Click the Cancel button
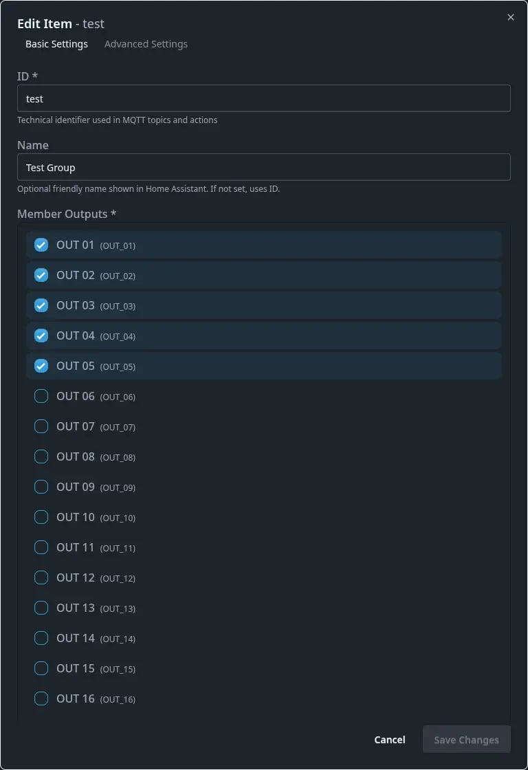 (389, 739)
